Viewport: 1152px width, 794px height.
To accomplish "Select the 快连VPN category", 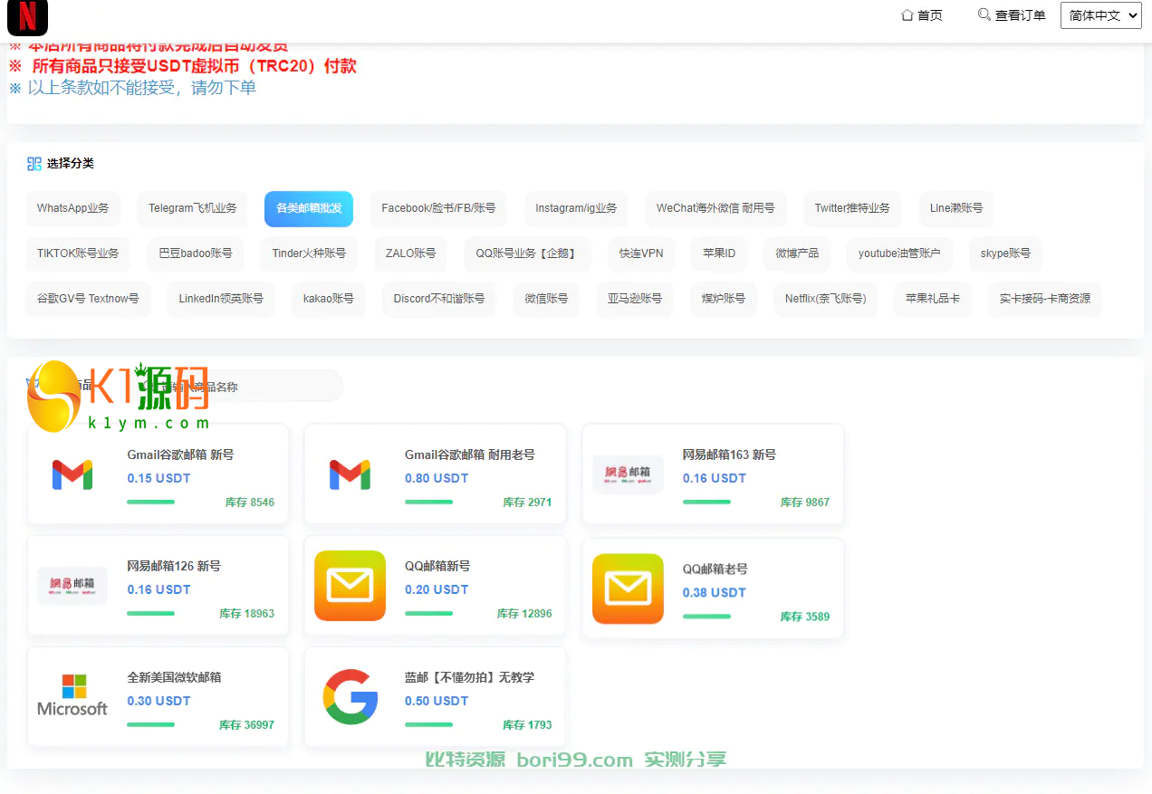I will [x=641, y=254].
